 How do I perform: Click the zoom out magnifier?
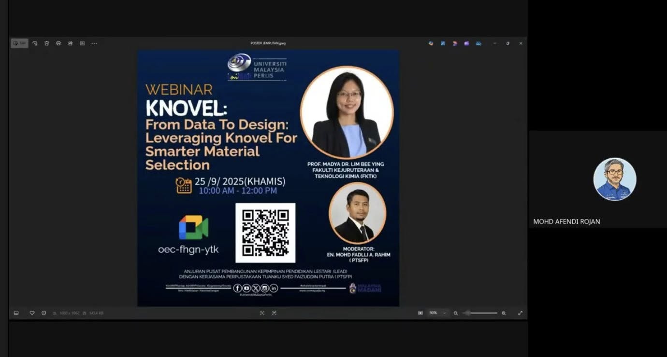coord(455,313)
